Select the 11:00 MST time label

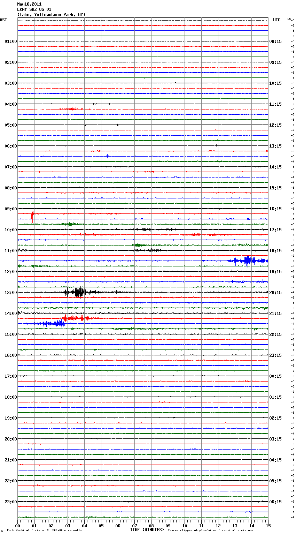pos(10,251)
